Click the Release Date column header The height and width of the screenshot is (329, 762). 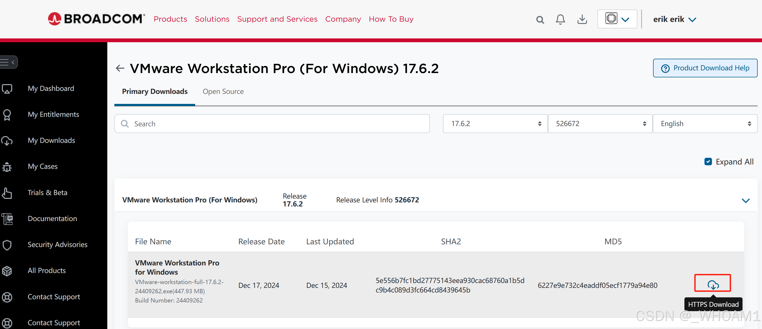pos(261,242)
